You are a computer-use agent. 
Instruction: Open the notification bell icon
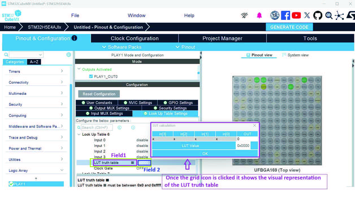pyautogui.click(x=259, y=16)
